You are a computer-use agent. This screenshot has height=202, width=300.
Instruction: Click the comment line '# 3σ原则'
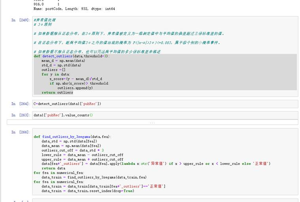(x=43, y=25)
